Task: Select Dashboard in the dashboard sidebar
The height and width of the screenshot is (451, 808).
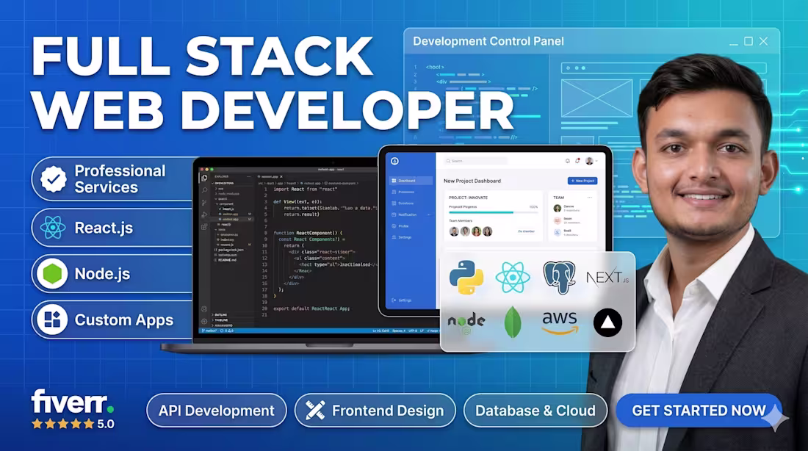Action: coord(411,181)
